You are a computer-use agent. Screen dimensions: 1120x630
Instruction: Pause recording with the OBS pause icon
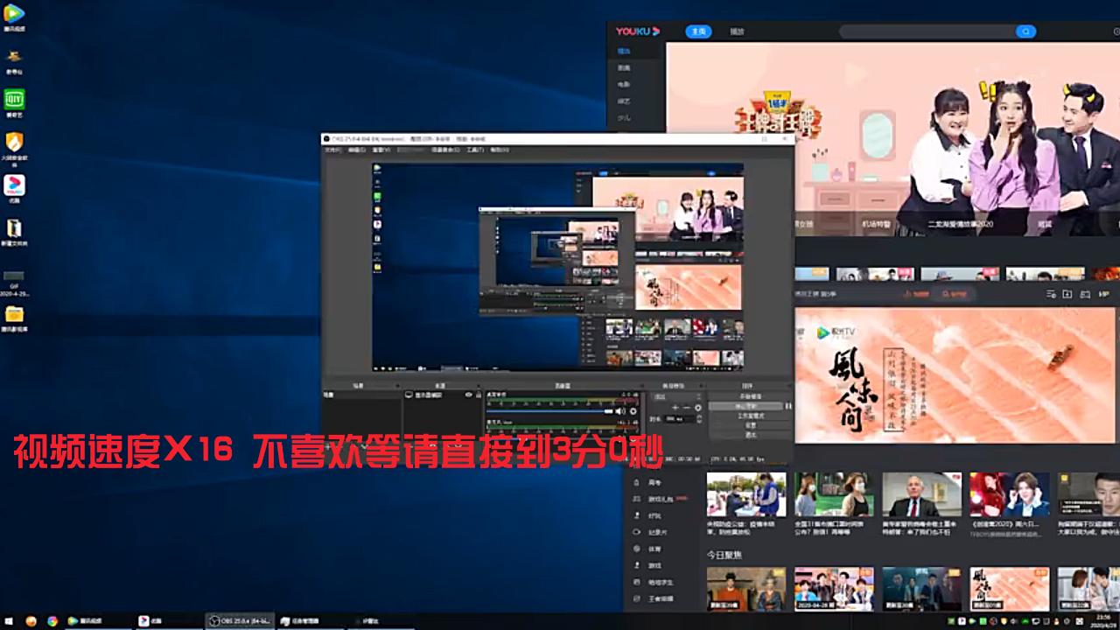click(788, 406)
